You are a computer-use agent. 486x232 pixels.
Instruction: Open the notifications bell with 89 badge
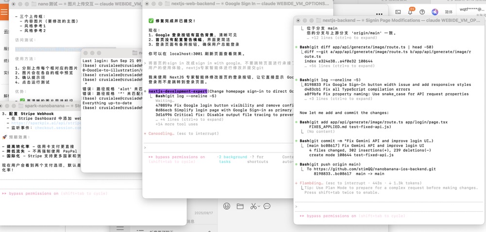coord(411,12)
